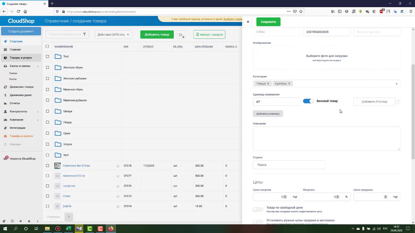Click the image upload drop area
Image resolution: width=415 pixels, height=233 pixels.
click(x=326, y=58)
